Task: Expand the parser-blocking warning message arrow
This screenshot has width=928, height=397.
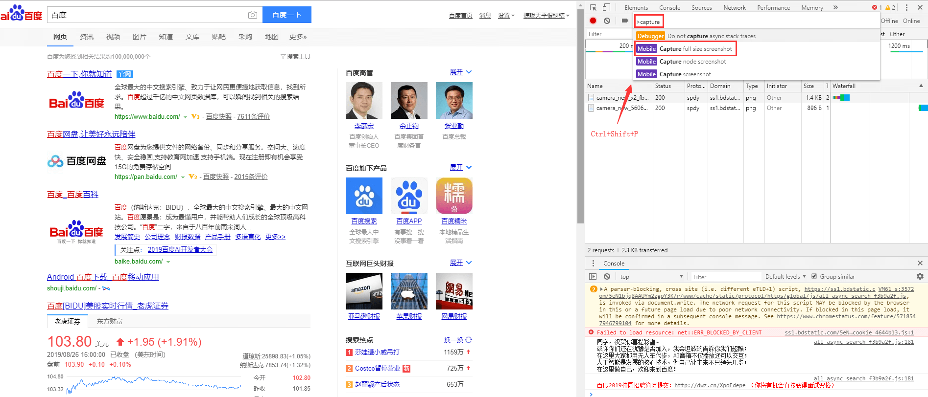Action: point(601,289)
